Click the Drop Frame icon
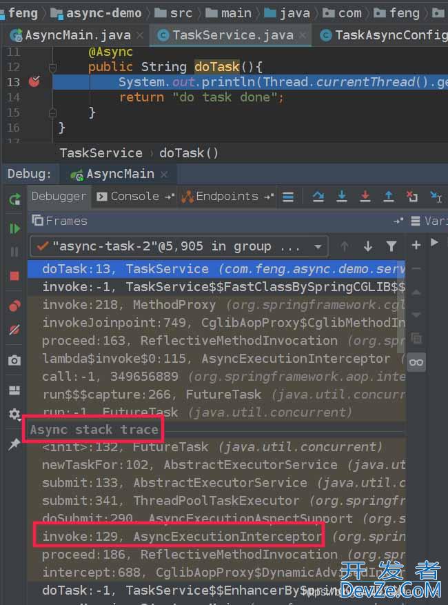Screen dimensions: 448x605 pos(411,197)
